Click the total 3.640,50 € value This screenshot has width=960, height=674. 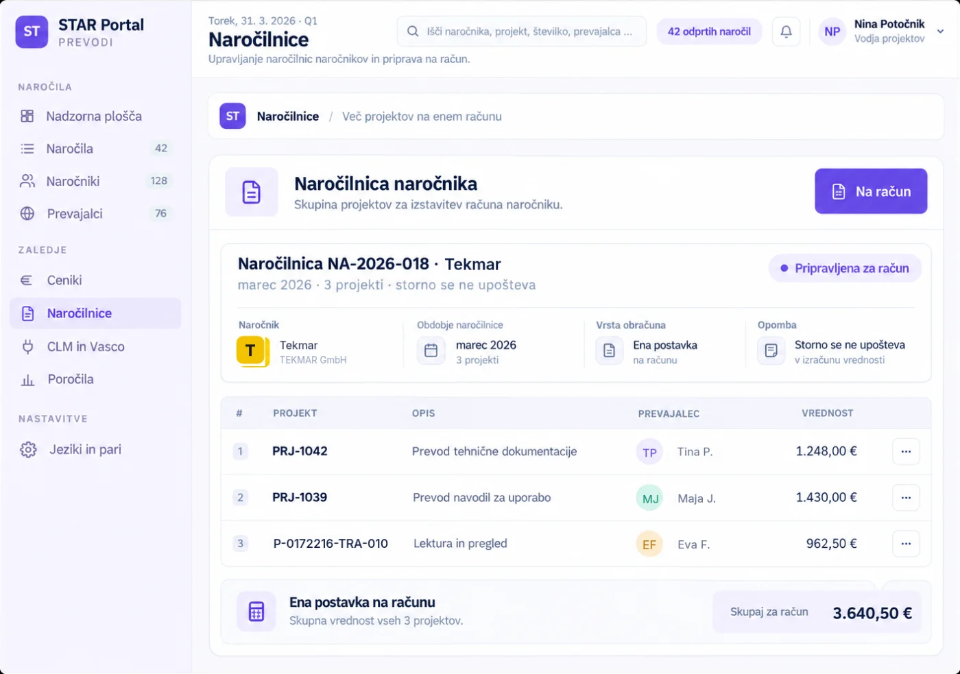click(x=872, y=613)
